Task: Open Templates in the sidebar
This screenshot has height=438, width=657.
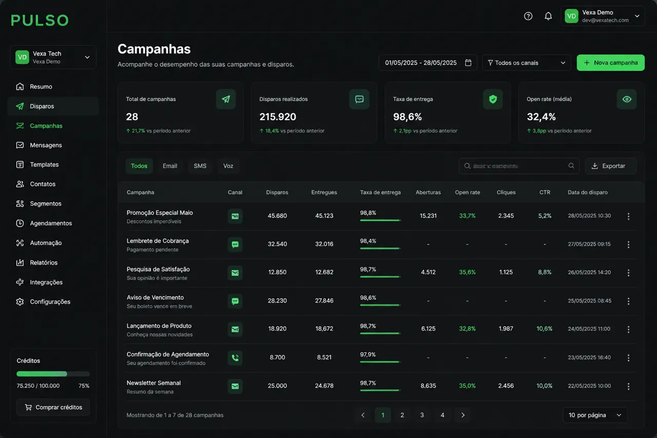Action: (x=53, y=165)
